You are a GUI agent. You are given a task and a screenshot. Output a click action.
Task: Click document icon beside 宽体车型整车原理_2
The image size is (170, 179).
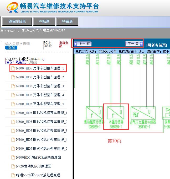[x=13, y=77]
